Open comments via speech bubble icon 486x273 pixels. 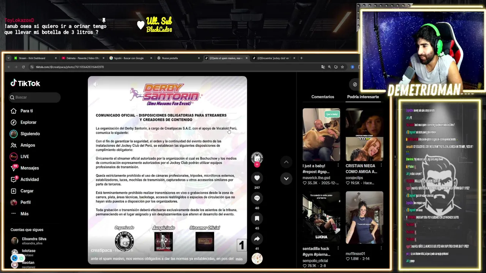coord(257,198)
